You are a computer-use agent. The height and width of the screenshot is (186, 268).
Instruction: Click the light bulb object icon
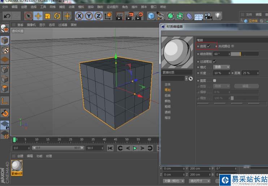pos(218,16)
